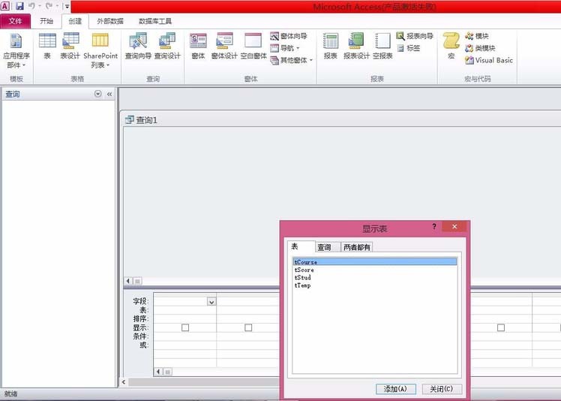Click the 添加(A) button

(395, 389)
